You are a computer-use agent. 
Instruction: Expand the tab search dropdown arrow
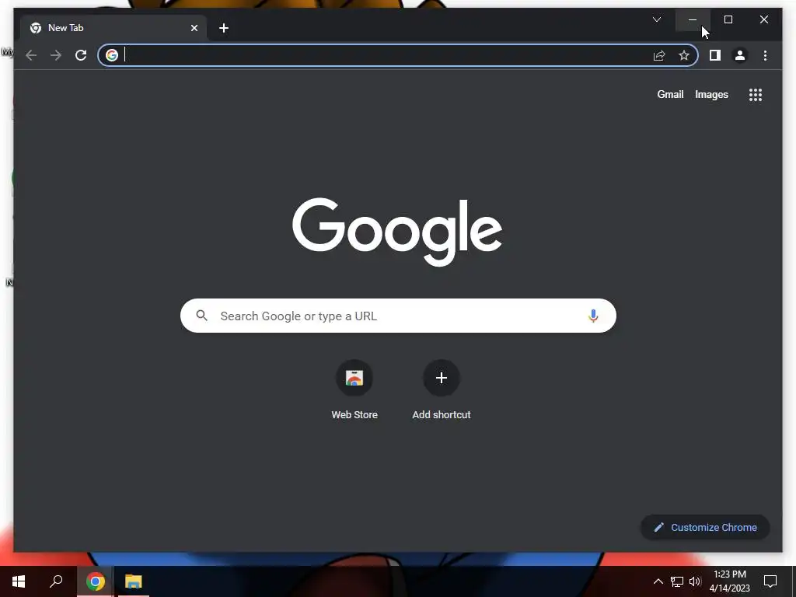tap(656, 19)
